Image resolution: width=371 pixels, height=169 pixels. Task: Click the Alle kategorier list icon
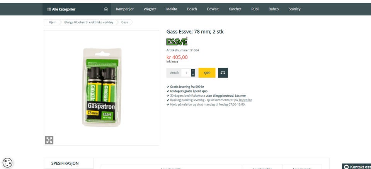click(x=49, y=9)
